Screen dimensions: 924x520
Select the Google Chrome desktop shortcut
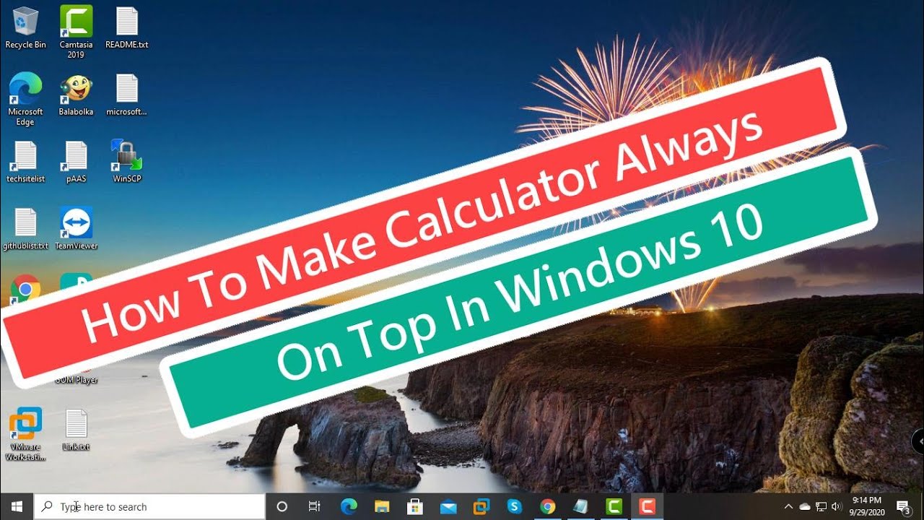tap(25, 290)
